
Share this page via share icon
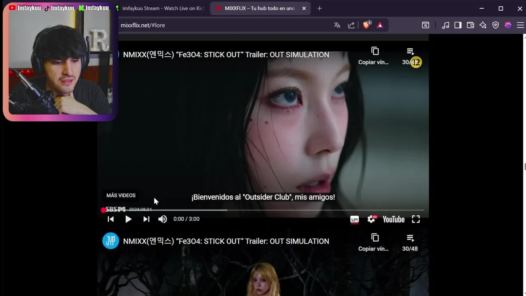click(x=351, y=25)
